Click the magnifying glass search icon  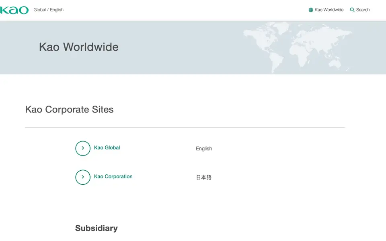tap(352, 10)
